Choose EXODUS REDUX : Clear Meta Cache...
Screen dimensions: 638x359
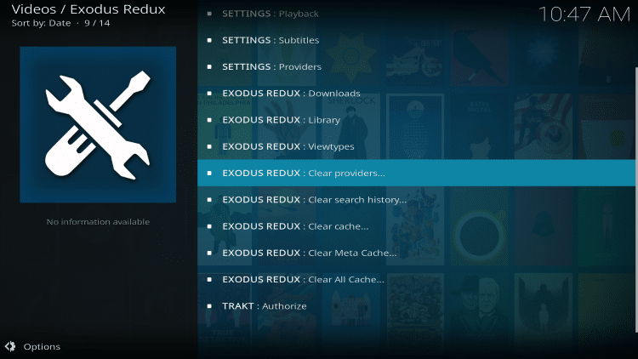point(416,253)
